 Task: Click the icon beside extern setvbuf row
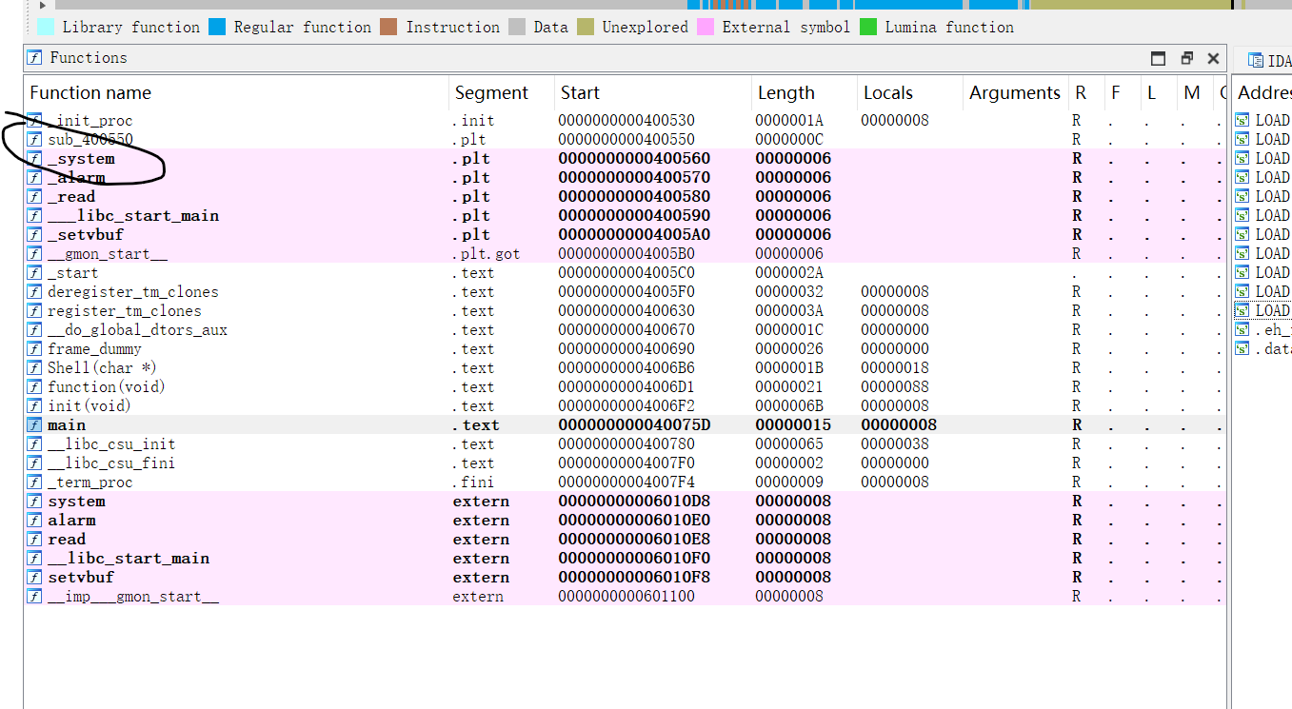(x=35, y=578)
